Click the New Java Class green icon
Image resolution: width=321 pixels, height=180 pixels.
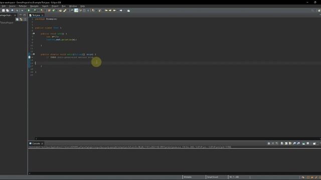click(54, 10)
